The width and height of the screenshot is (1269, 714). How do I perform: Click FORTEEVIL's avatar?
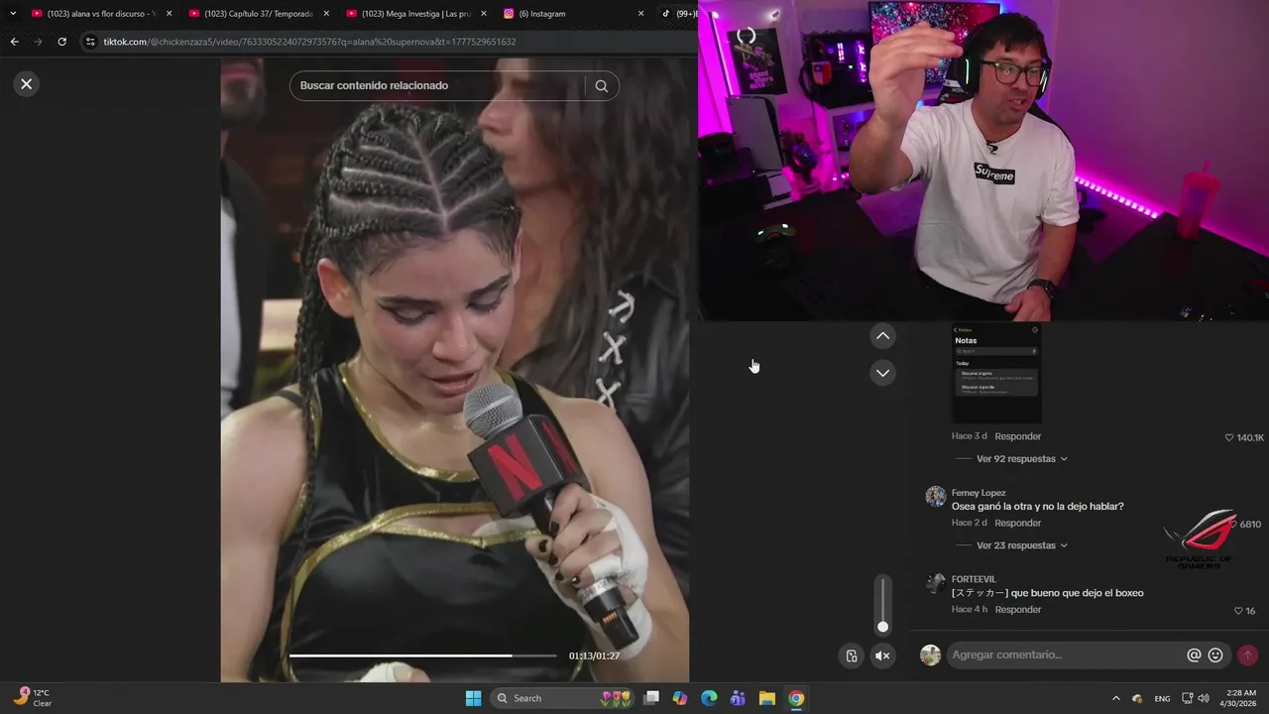(935, 583)
